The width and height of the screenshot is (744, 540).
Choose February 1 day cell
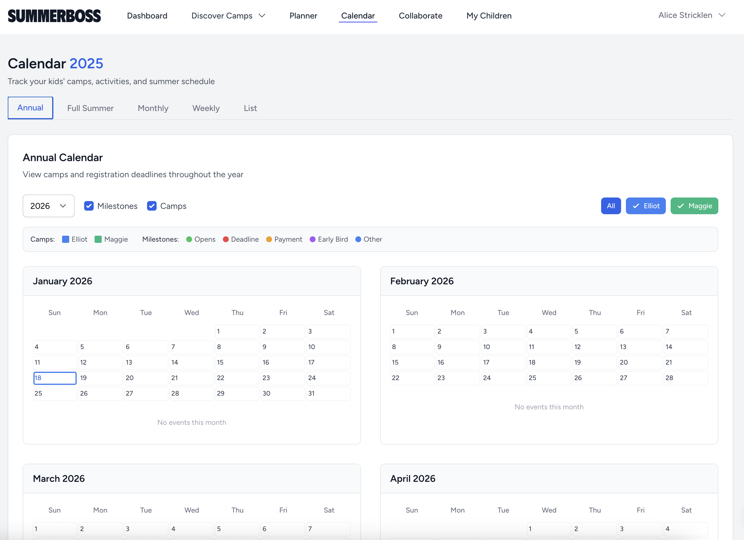point(412,331)
